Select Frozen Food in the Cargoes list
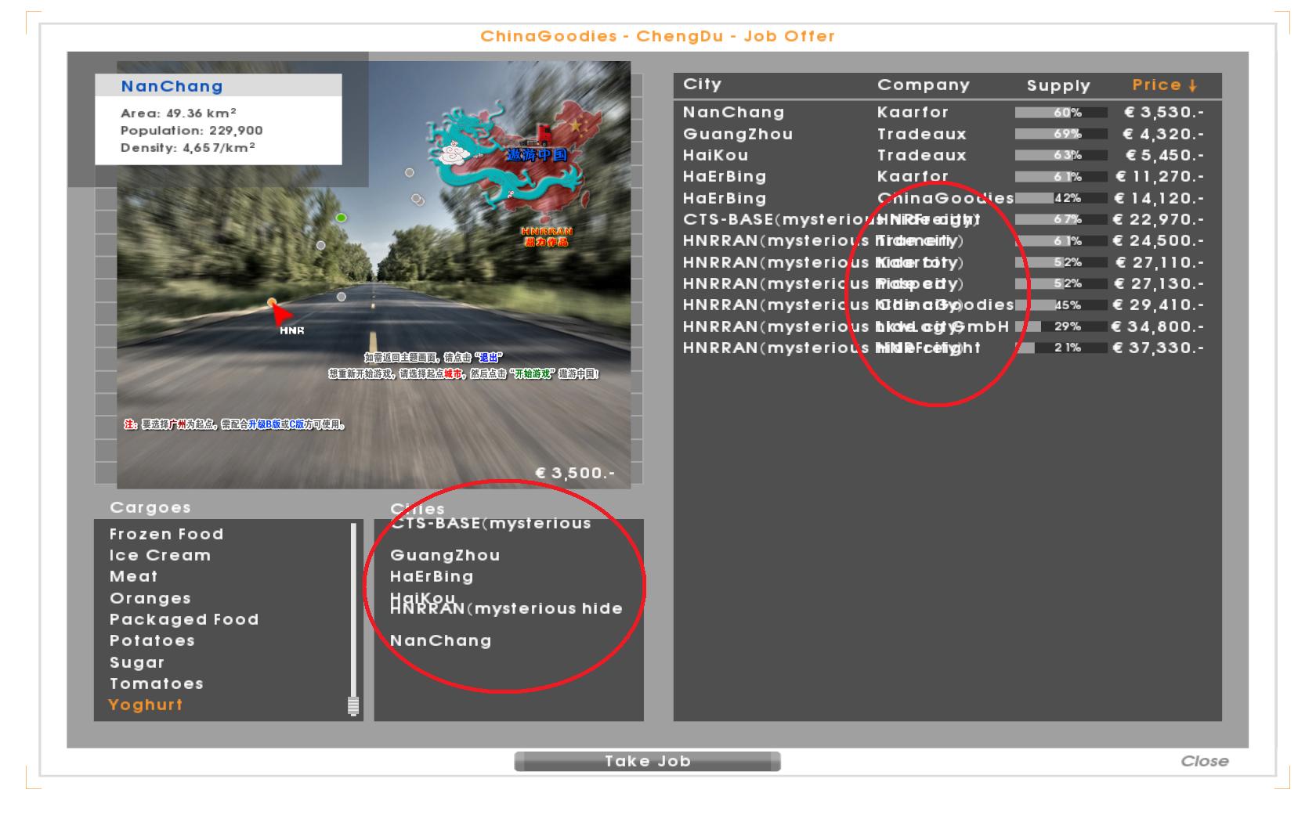This screenshot has width=1316, height=822. pyautogui.click(x=166, y=534)
